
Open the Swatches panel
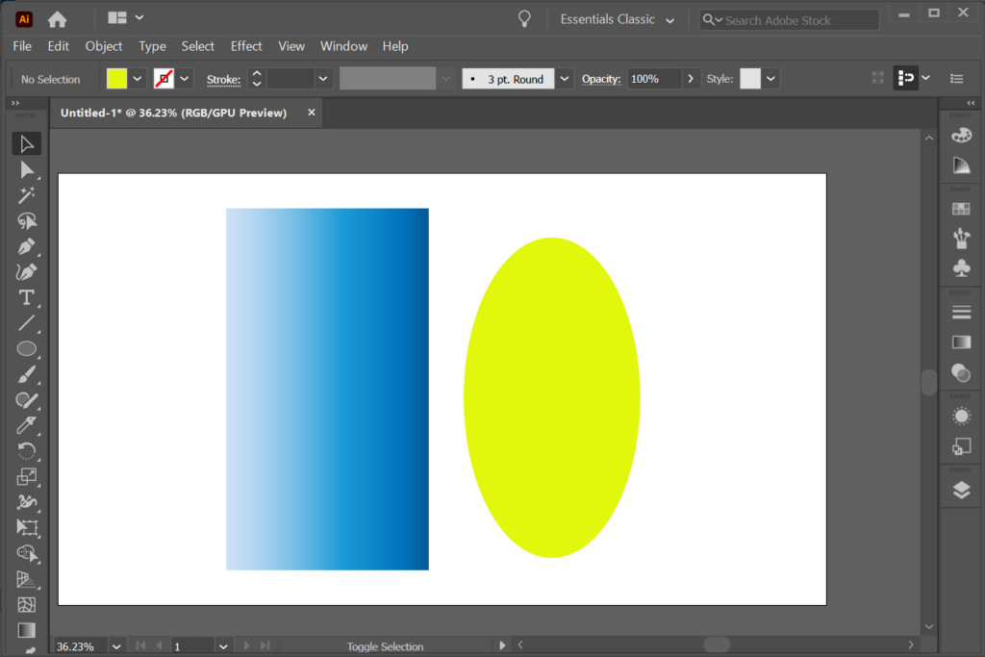click(960, 207)
